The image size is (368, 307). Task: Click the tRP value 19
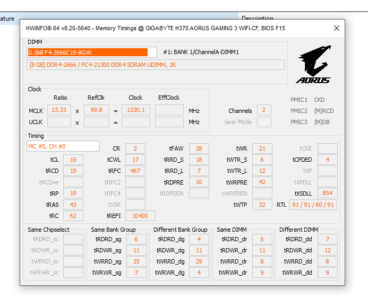pyautogui.click(x=73, y=193)
